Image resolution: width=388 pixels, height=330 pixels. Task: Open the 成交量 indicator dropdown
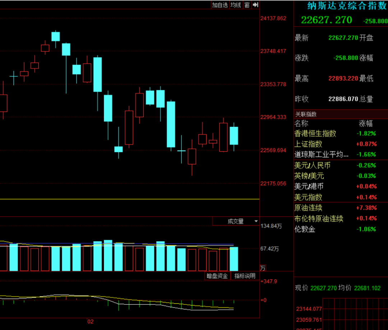[x=236, y=221]
